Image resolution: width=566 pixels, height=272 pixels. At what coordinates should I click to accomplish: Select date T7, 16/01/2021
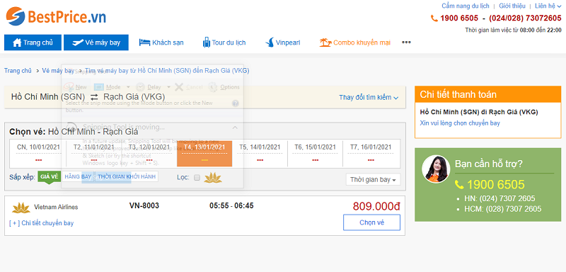click(371, 153)
